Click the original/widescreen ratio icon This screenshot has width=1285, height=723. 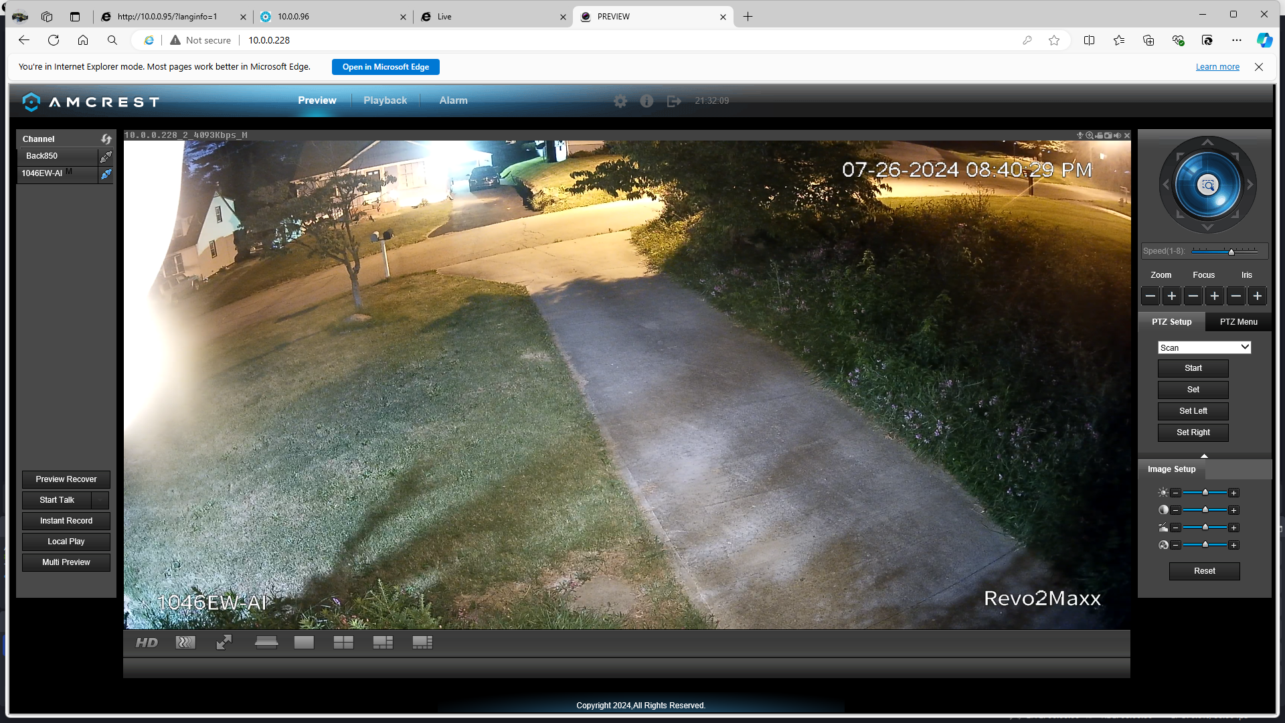(x=266, y=643)
